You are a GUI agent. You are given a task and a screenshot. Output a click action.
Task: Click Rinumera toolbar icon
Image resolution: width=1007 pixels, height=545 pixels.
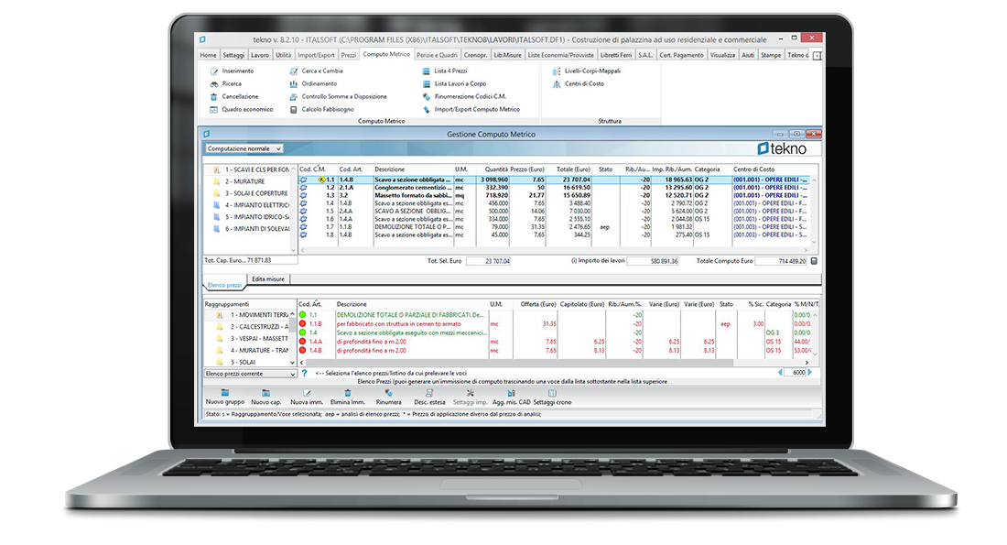tap(388, 393)
